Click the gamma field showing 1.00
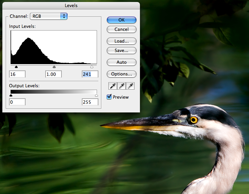 point(53,74)
